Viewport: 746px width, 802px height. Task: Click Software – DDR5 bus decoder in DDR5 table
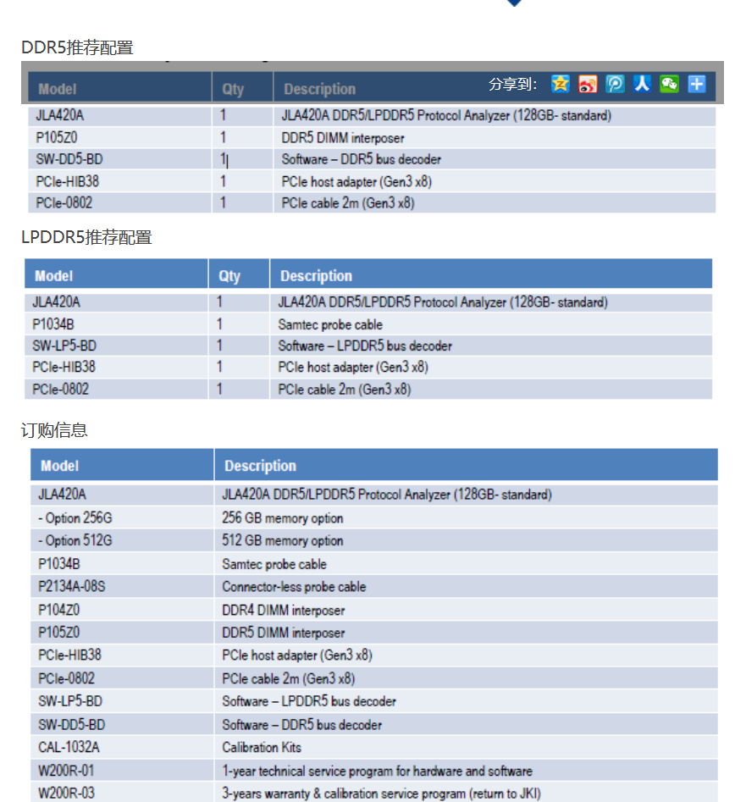361,159
